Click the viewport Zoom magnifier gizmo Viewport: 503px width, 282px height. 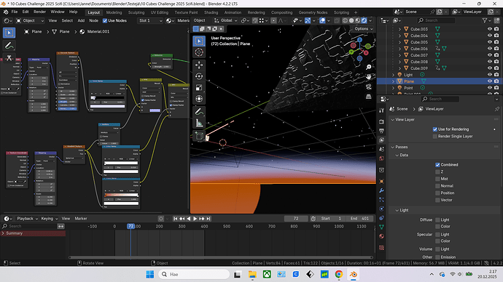[x=369, y=67]
